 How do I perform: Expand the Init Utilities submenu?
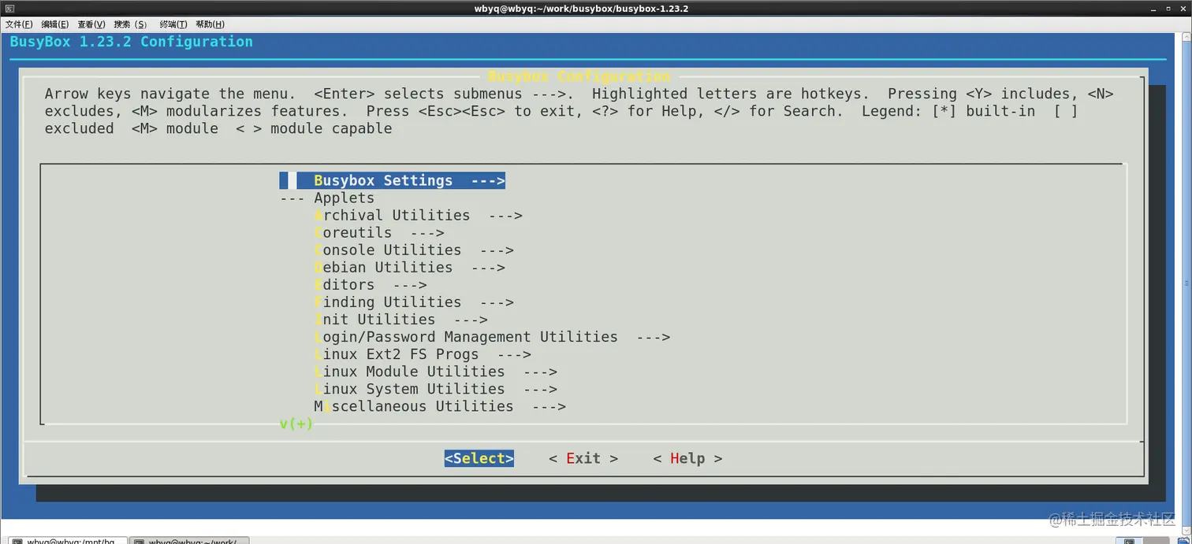pyautogui.click(x=400, y=320)
